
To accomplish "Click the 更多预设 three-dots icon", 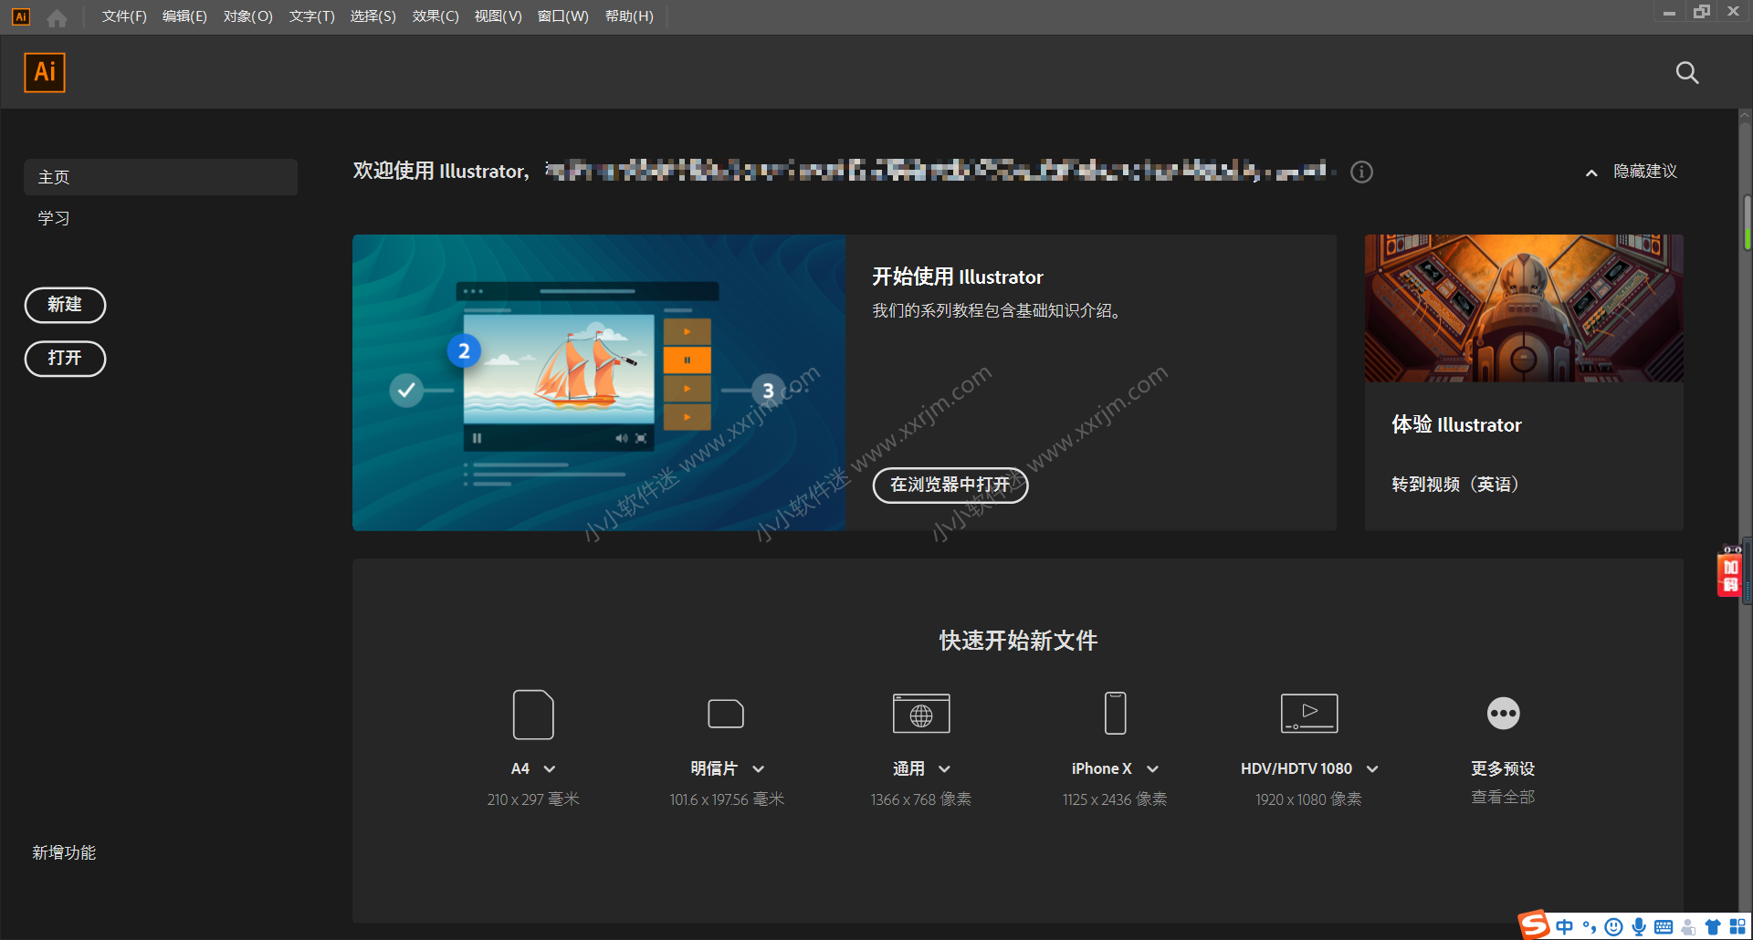I will 1503,714.
